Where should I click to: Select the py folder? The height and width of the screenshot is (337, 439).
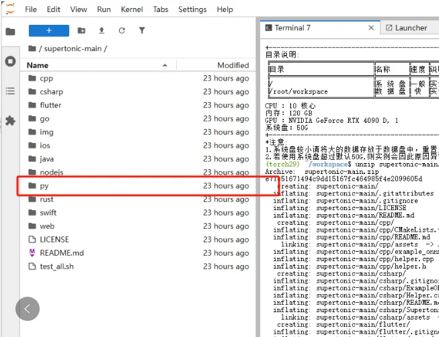point(137,186)
